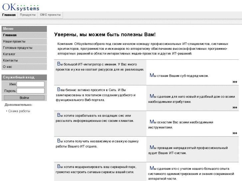Click the Служебный вход panel header
Screen dimensions: 242x181
[24, 77]
